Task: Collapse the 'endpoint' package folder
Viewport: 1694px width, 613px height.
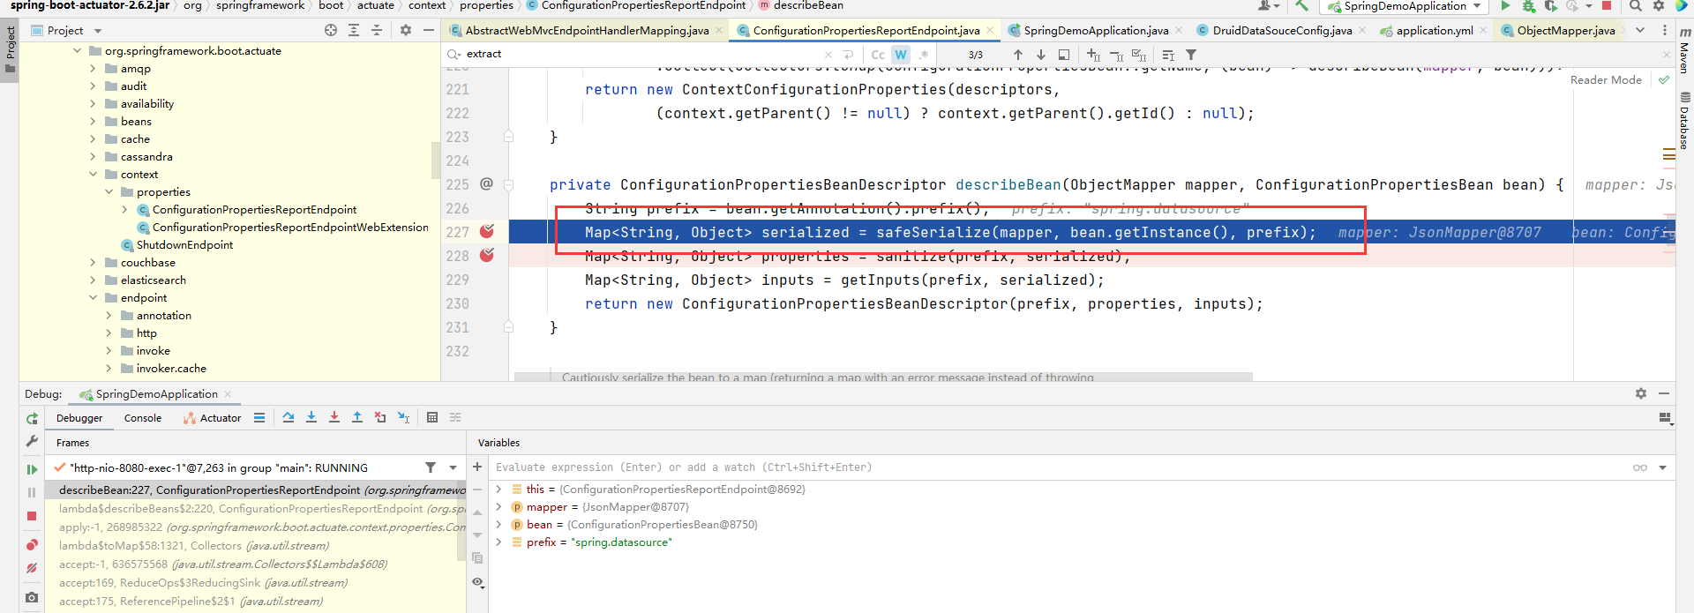Action: click(x=93, y=297)
